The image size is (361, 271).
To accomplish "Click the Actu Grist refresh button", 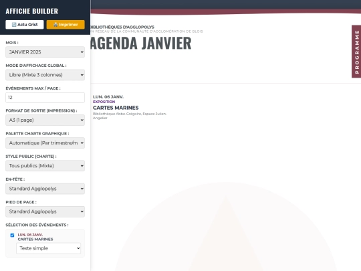I will coord(25,25).
